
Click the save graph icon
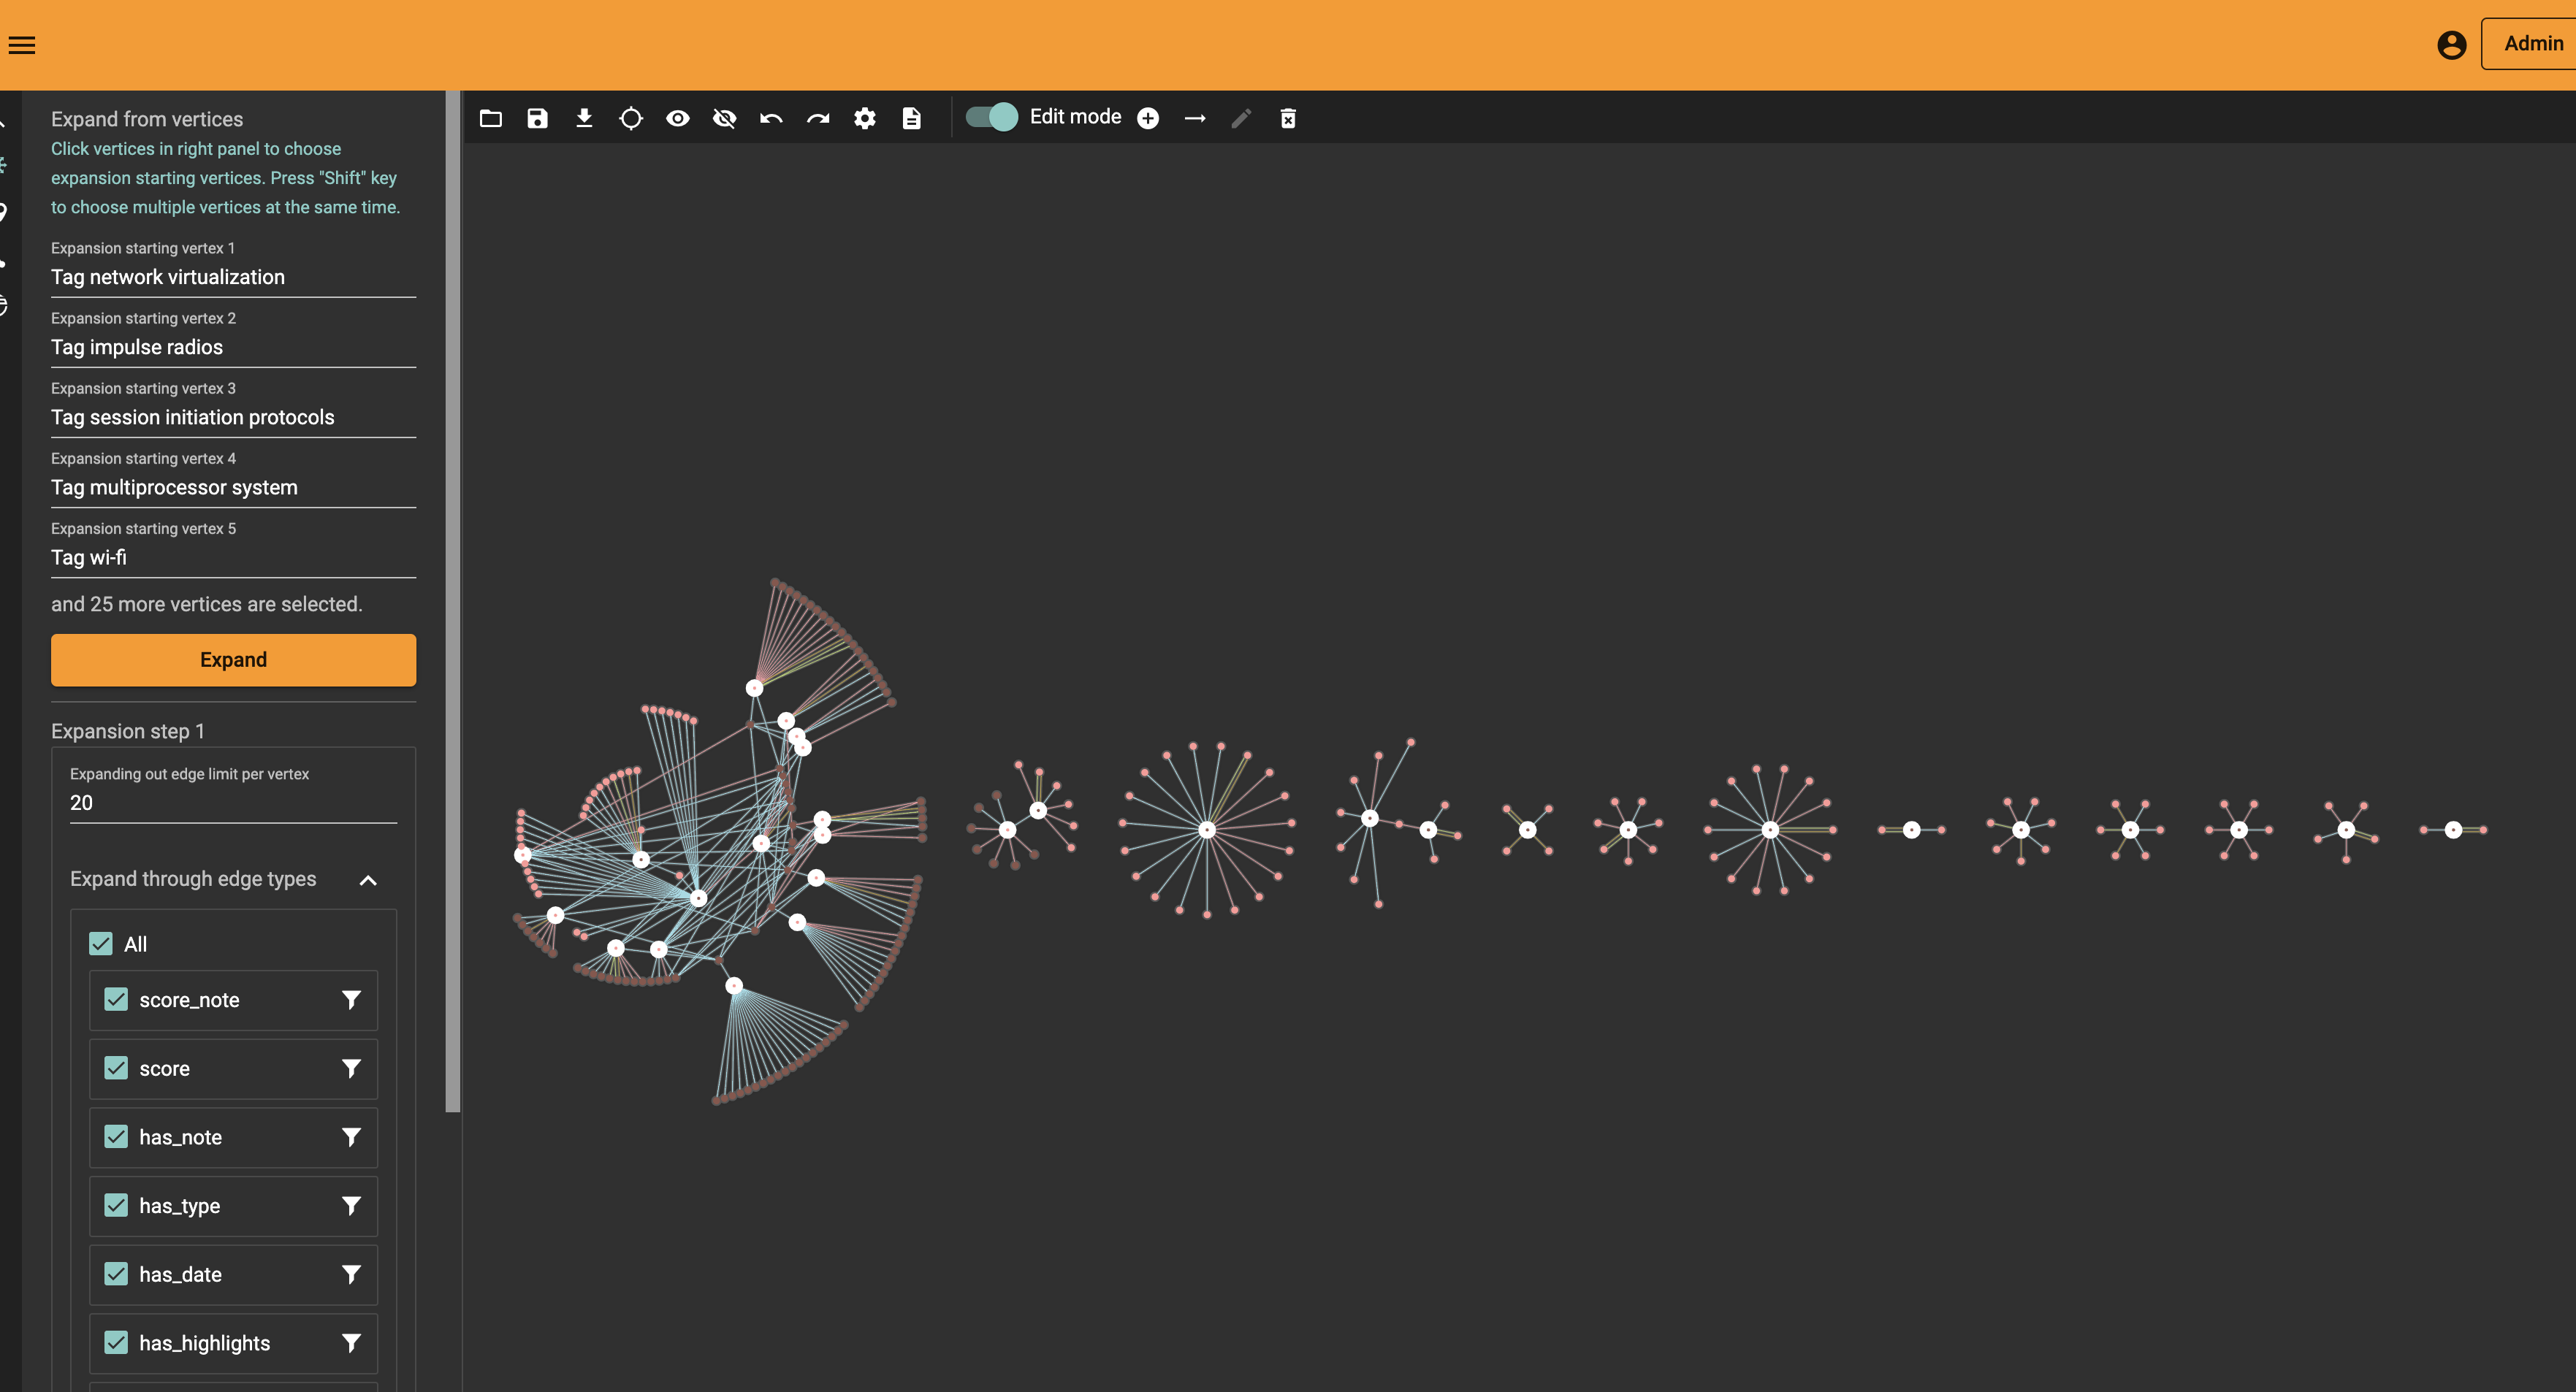pos(537,118)
